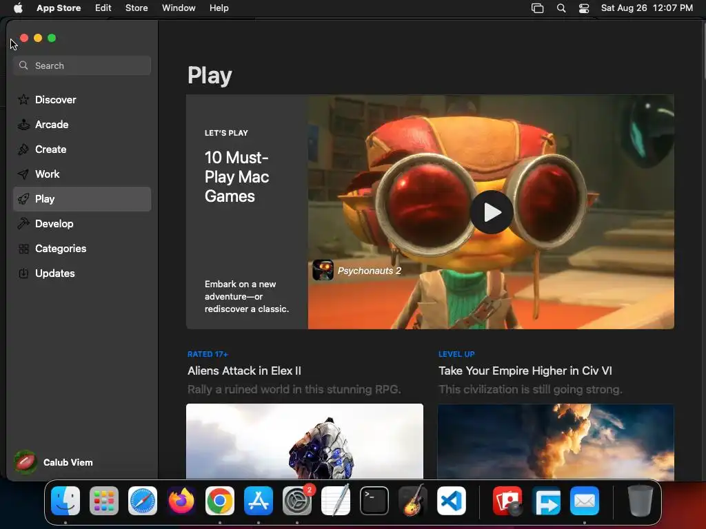Launch Firefox from the Dock
The height and width of the screenshot is (529, 706).
[181, 501]
